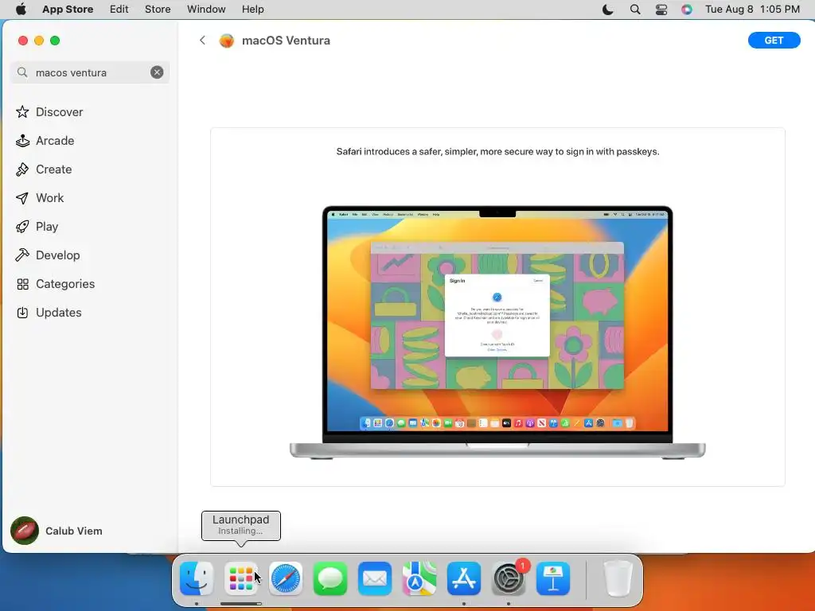Screen dimensions: 815x611
Task: Click the Discover star icon
Action: click(x=22, y=111)
